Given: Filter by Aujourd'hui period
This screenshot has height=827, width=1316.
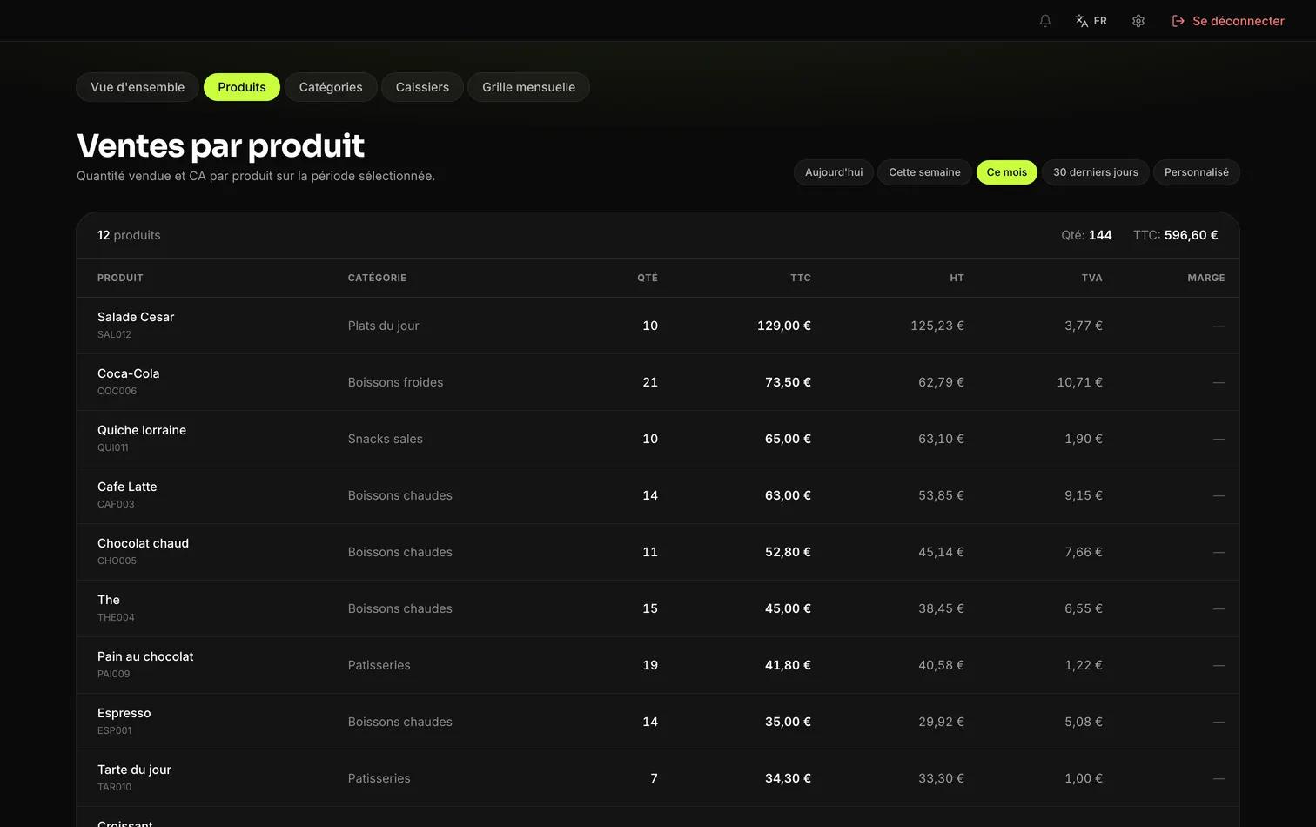Looking at the screenshot, I should click(x=834, y=172).
